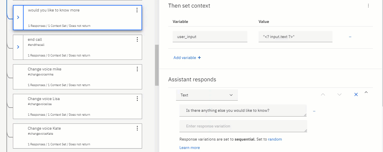383x152 pixels.
Task: Open the 'Learn more' link
Action: coord(190,148)
